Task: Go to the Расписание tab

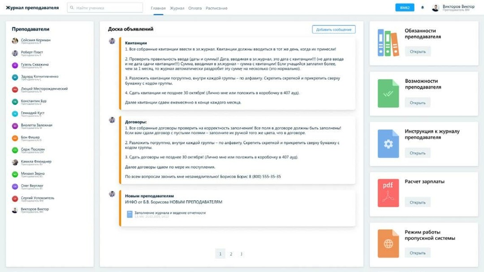Action: coord(216,8)
